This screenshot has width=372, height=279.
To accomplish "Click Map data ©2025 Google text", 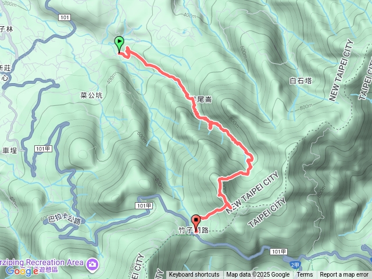I will click(x=258, y=275).
